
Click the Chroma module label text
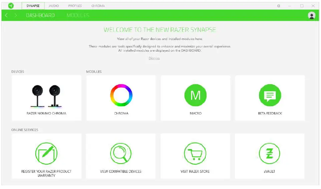pyautogui.click(x=121, y=113)
